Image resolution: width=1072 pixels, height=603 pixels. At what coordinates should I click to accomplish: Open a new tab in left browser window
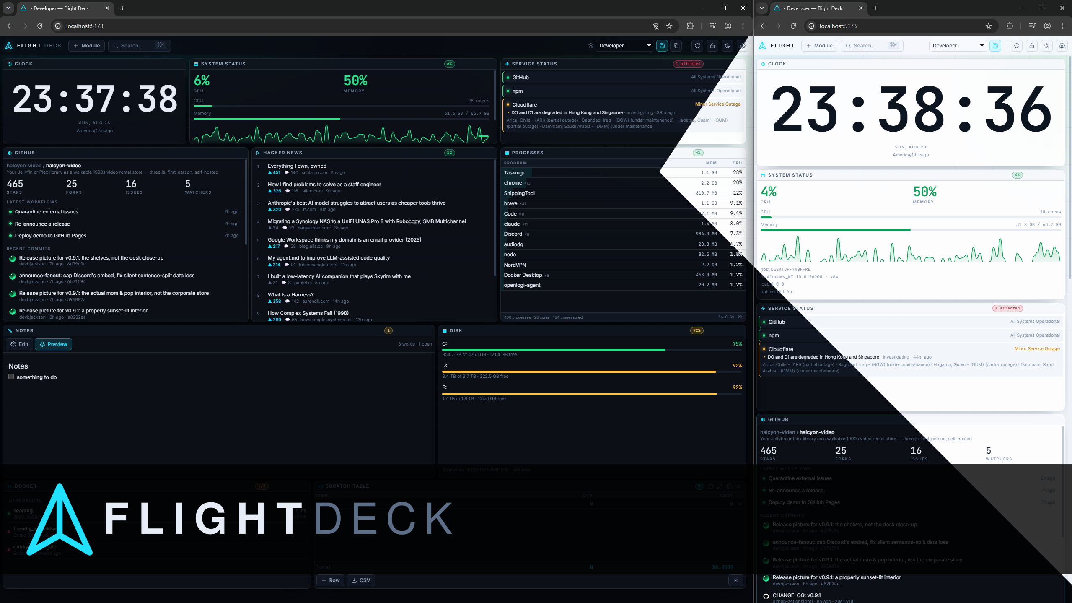click(122, 8)
